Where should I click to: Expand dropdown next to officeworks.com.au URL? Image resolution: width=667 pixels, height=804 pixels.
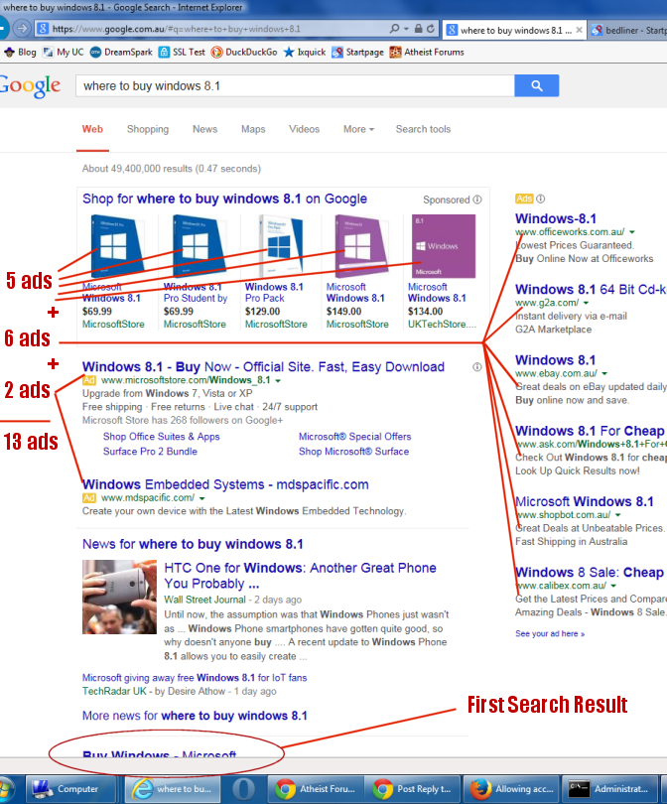[632, 232]
